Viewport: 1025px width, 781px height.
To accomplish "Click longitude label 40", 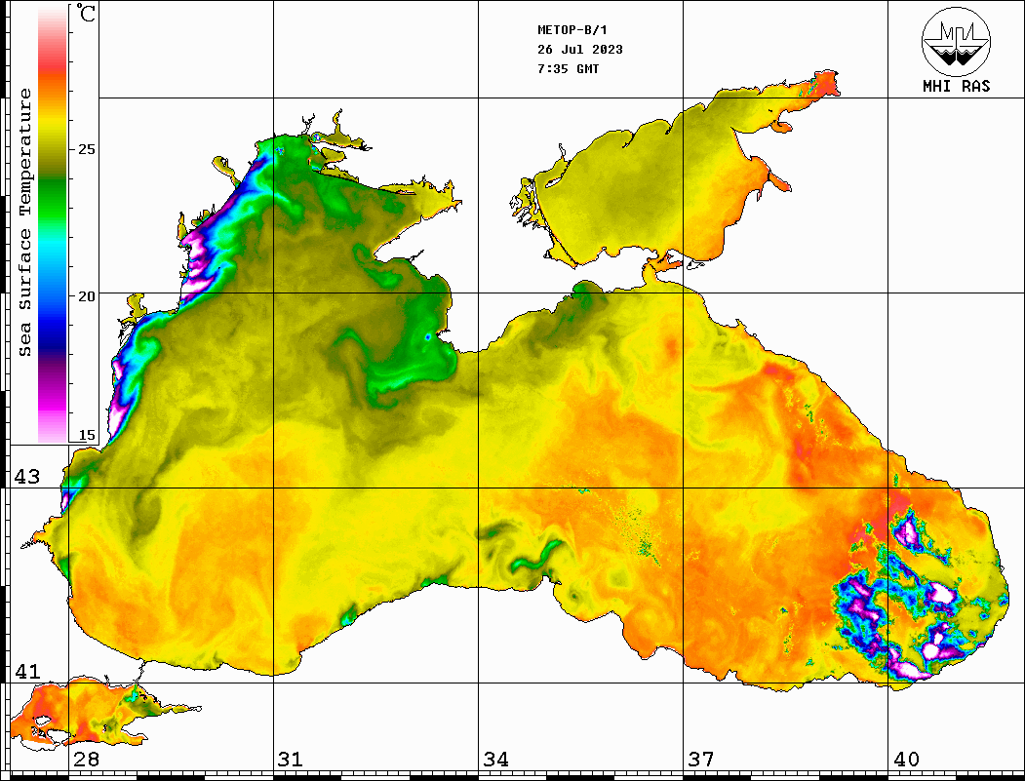I will pyautogui.click(x=906, y=760).
